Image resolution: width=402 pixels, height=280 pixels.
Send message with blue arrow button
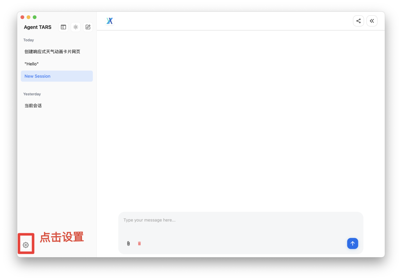352,244
